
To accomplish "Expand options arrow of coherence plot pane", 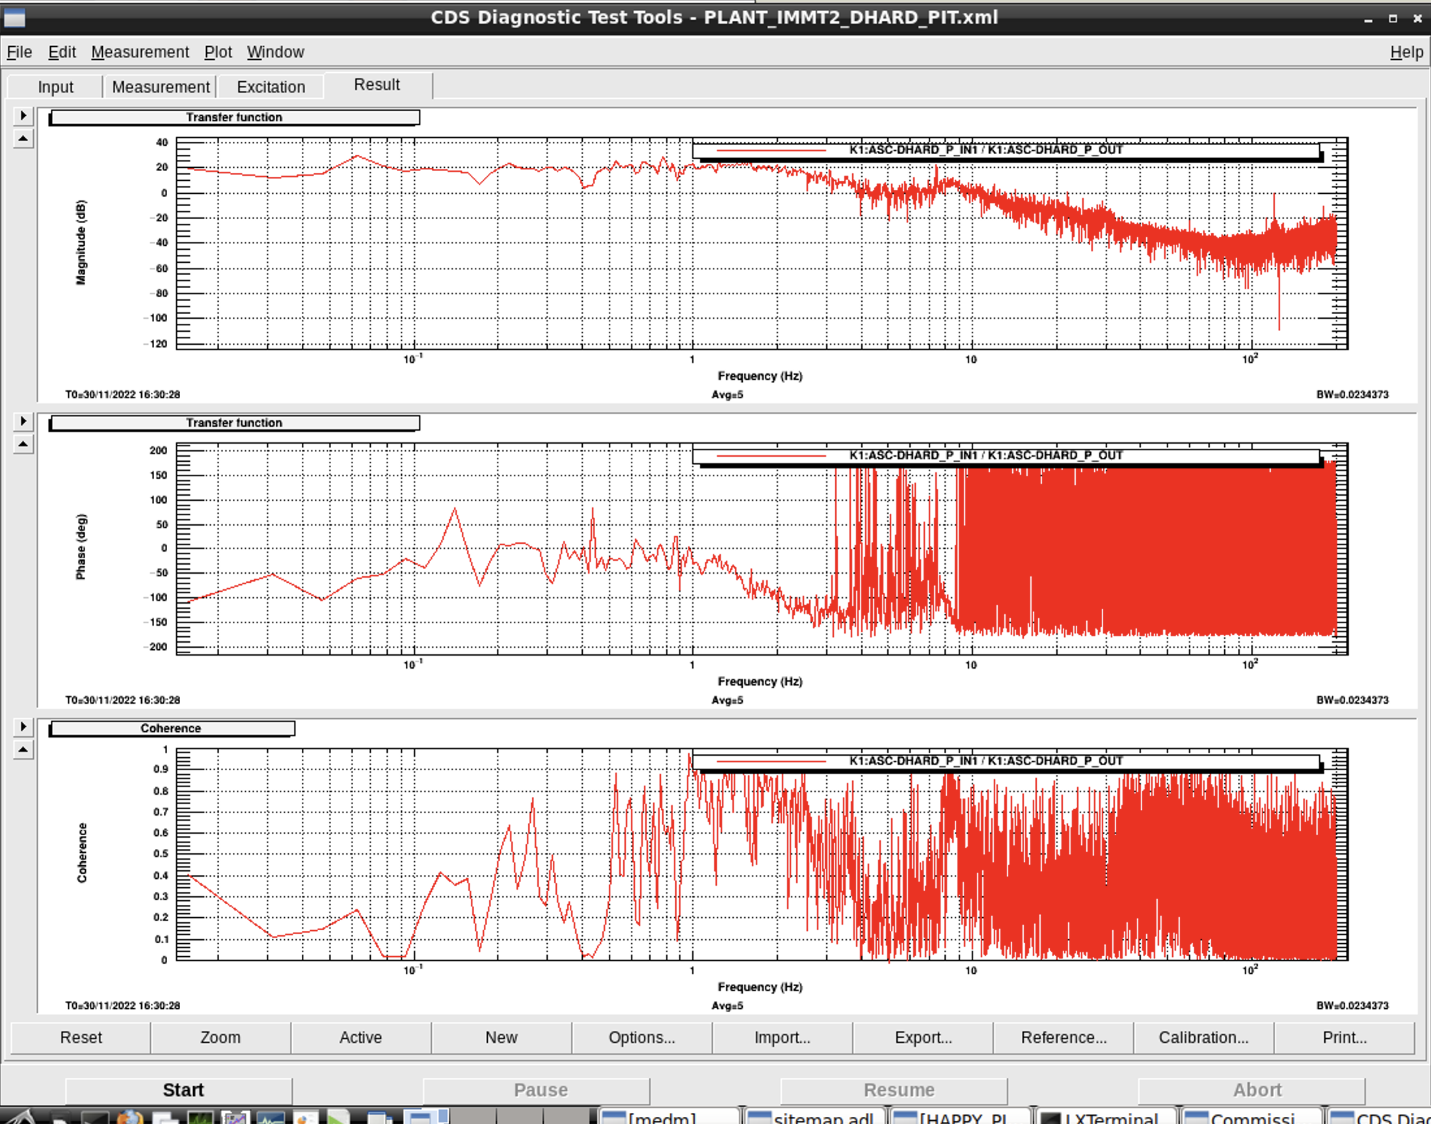I will (23, 727).
